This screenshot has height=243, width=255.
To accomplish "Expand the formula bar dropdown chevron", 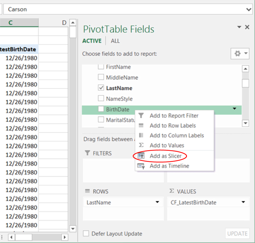I will click(249, 10).
